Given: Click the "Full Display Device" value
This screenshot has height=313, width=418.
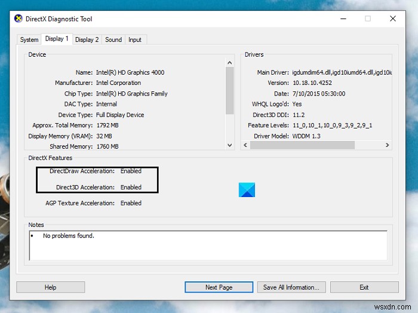Looking at the screenshot, I should click(120, 115).
